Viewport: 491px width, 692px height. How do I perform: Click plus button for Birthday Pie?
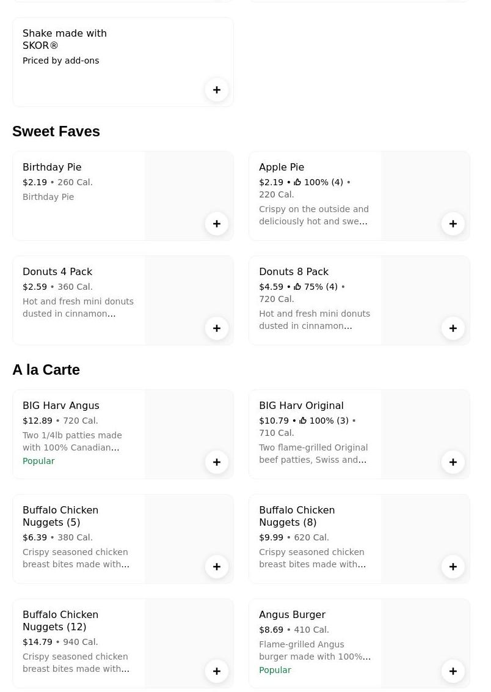tap(217, 224)
